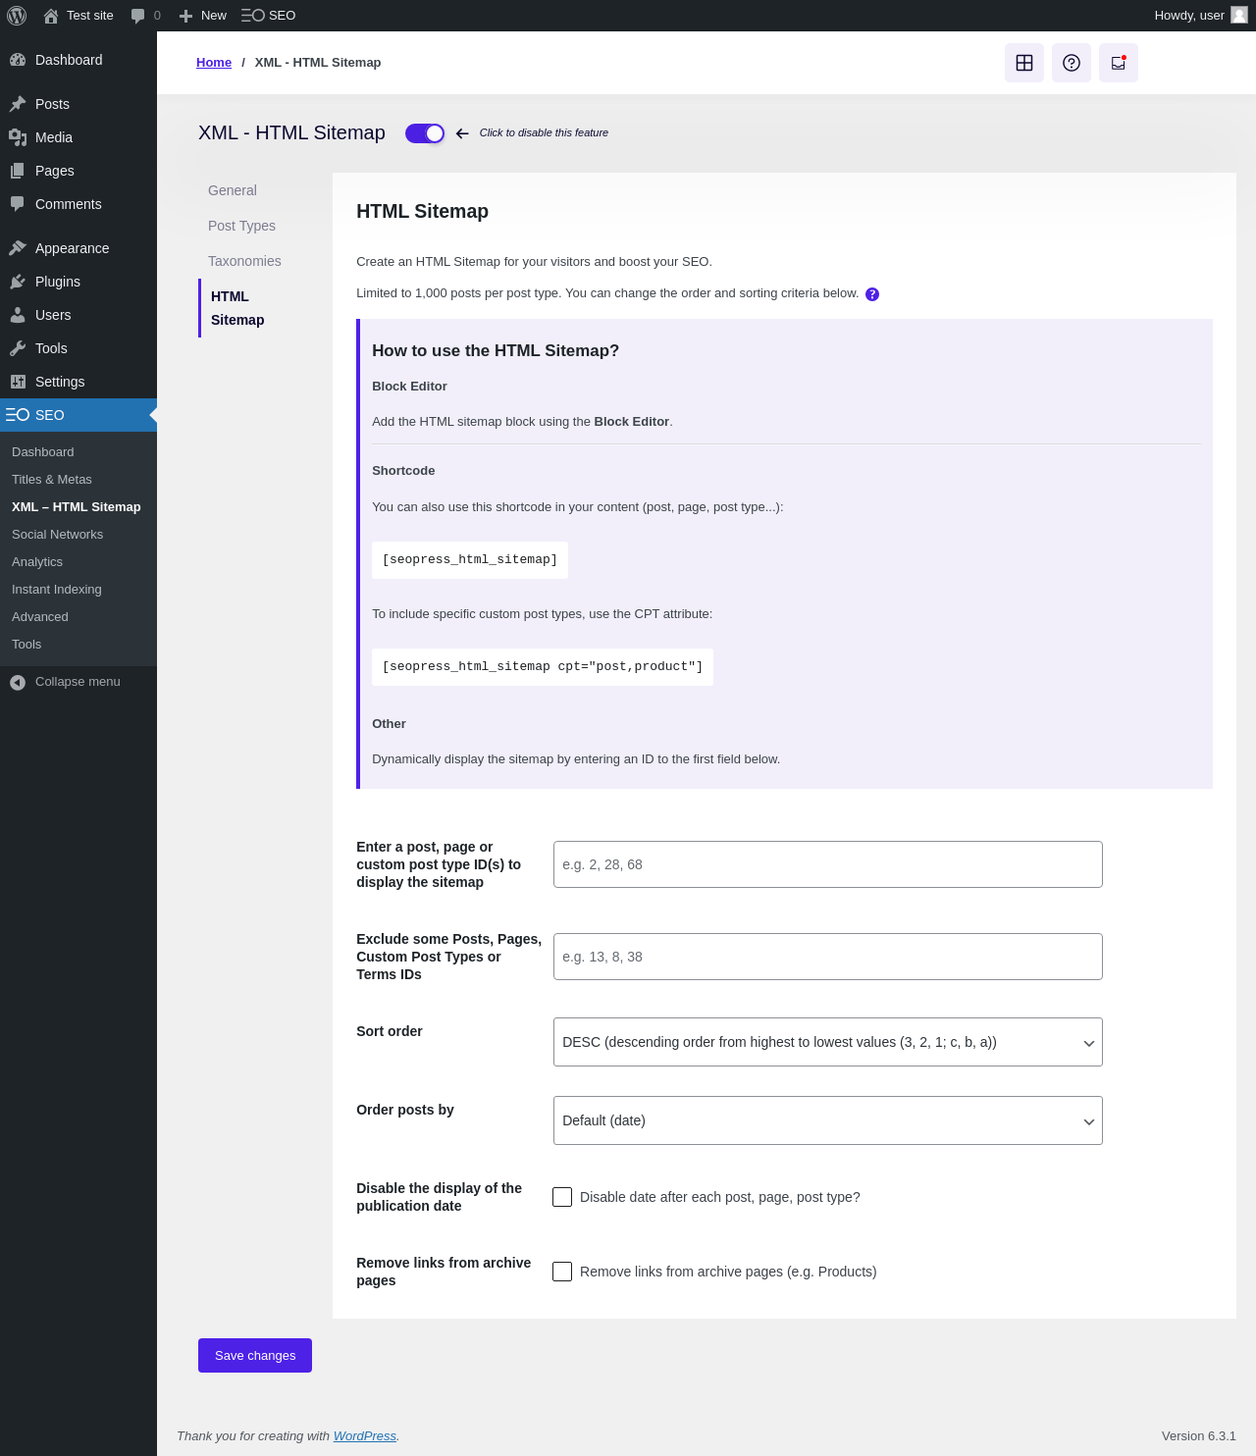The width and height of the screenshot is (1256, 1456).
Task: Open the notifications inbox icon
Action: (1119, 63)
